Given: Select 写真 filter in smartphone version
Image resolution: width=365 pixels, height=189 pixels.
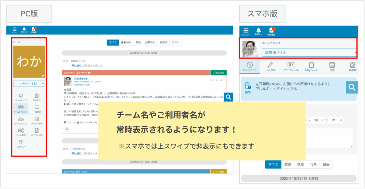Looking at the screenshot, I should [x=313, y=164].
